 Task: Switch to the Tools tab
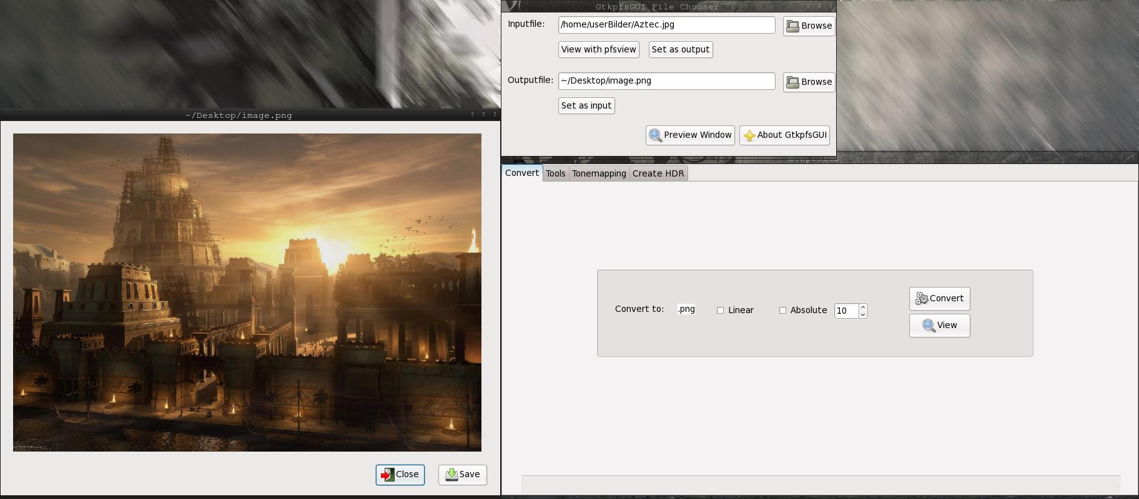(x=555, y=173)
